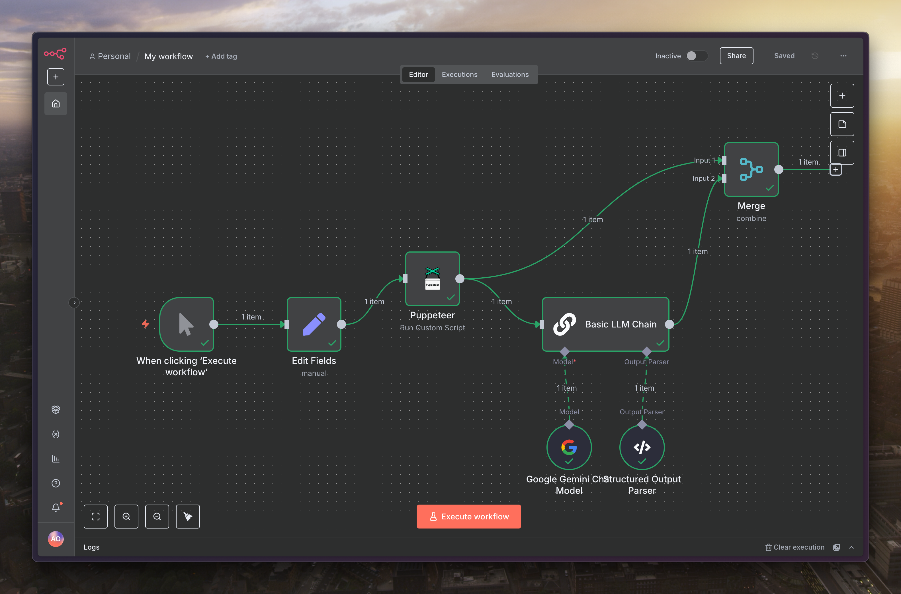Open the notifications bell icon
Viewport: 901px width, 594px height.
(56, 507)
